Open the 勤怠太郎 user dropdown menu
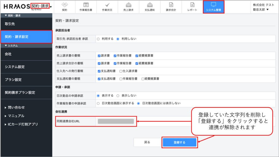Screen dimensions: 279x157 pos(261,10)
